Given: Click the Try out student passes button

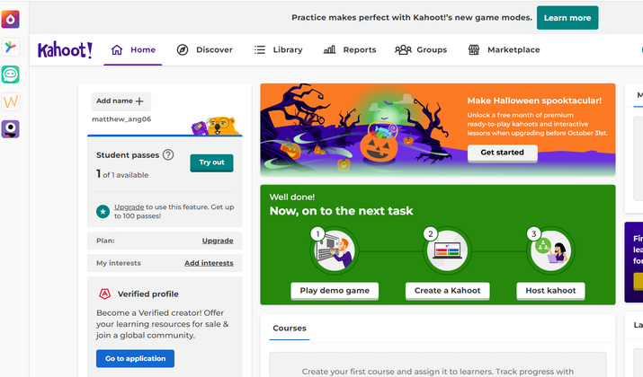Looking at the screenshot, I should 211,162.
